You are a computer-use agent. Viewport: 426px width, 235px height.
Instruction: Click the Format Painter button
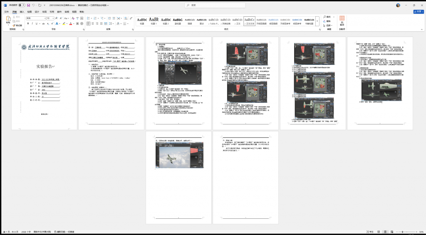[17, 25]
